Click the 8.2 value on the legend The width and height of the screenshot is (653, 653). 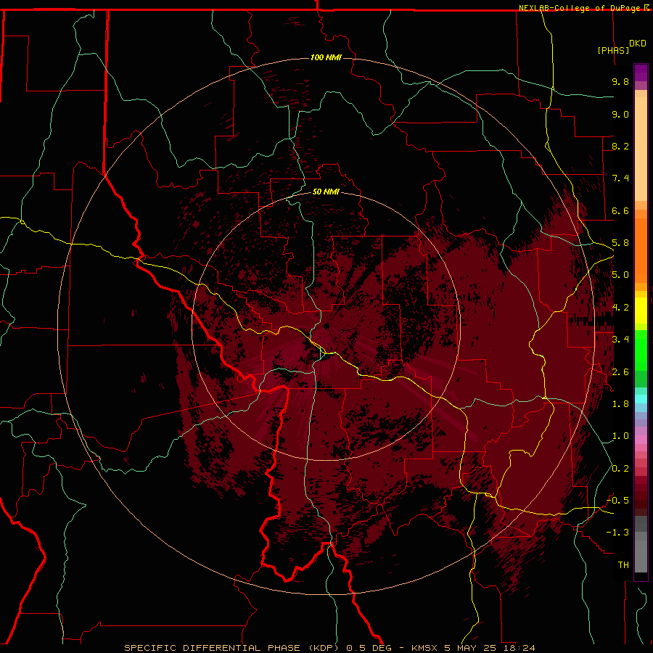(x=620, y=146)
